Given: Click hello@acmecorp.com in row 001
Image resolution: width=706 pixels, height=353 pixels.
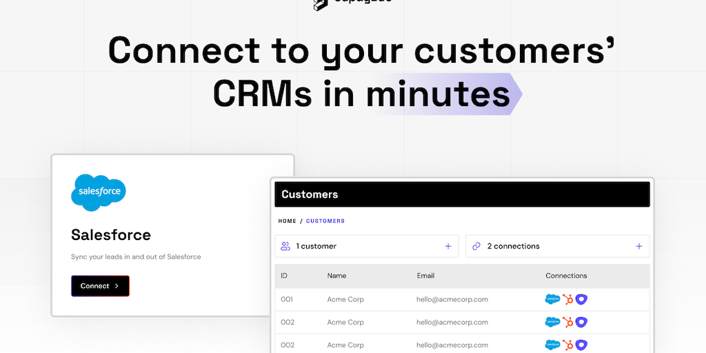Looking at the screenshot, I should [452, 299].
